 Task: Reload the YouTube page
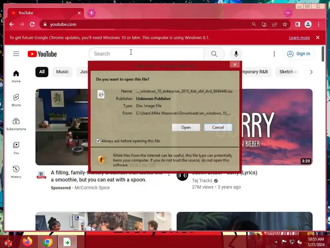[x=32, y=24]
